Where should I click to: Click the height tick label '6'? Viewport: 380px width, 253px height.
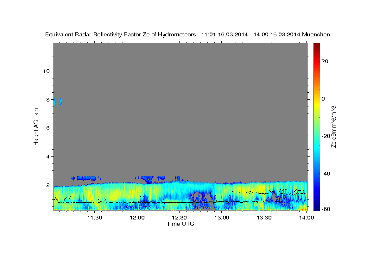(x=48, y=128)
